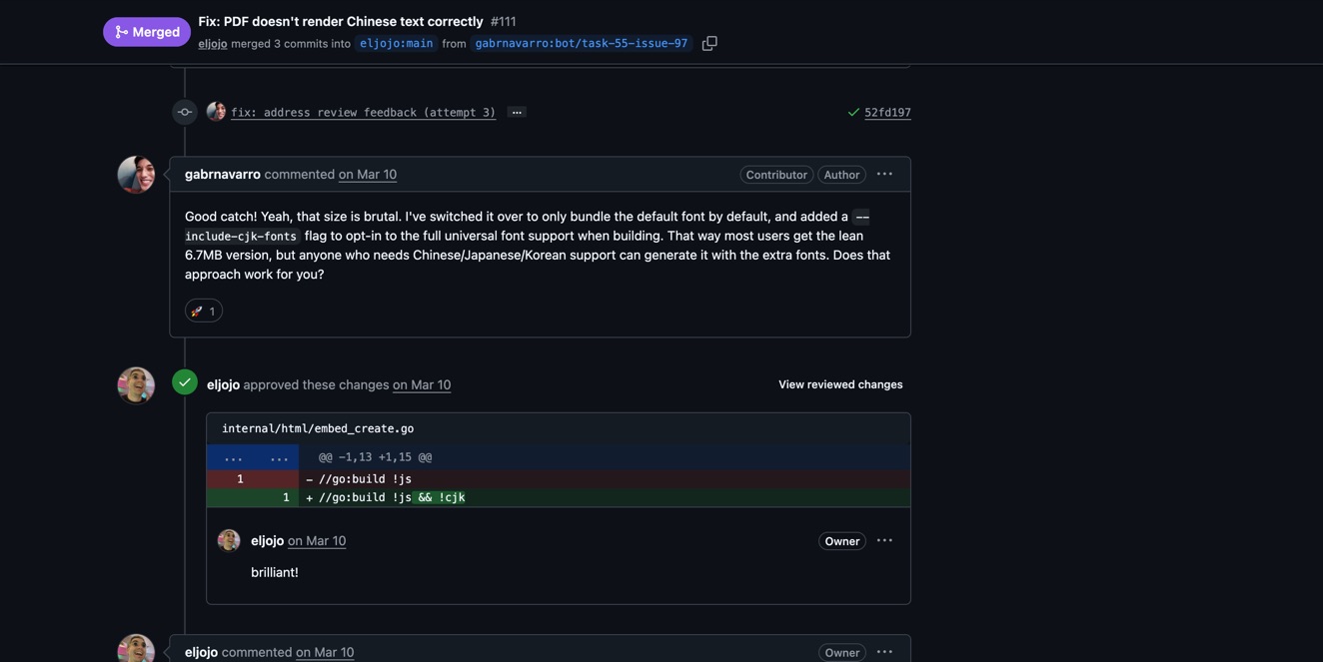Open 'fix: address review feedback' commit

[x=363, y=113]
